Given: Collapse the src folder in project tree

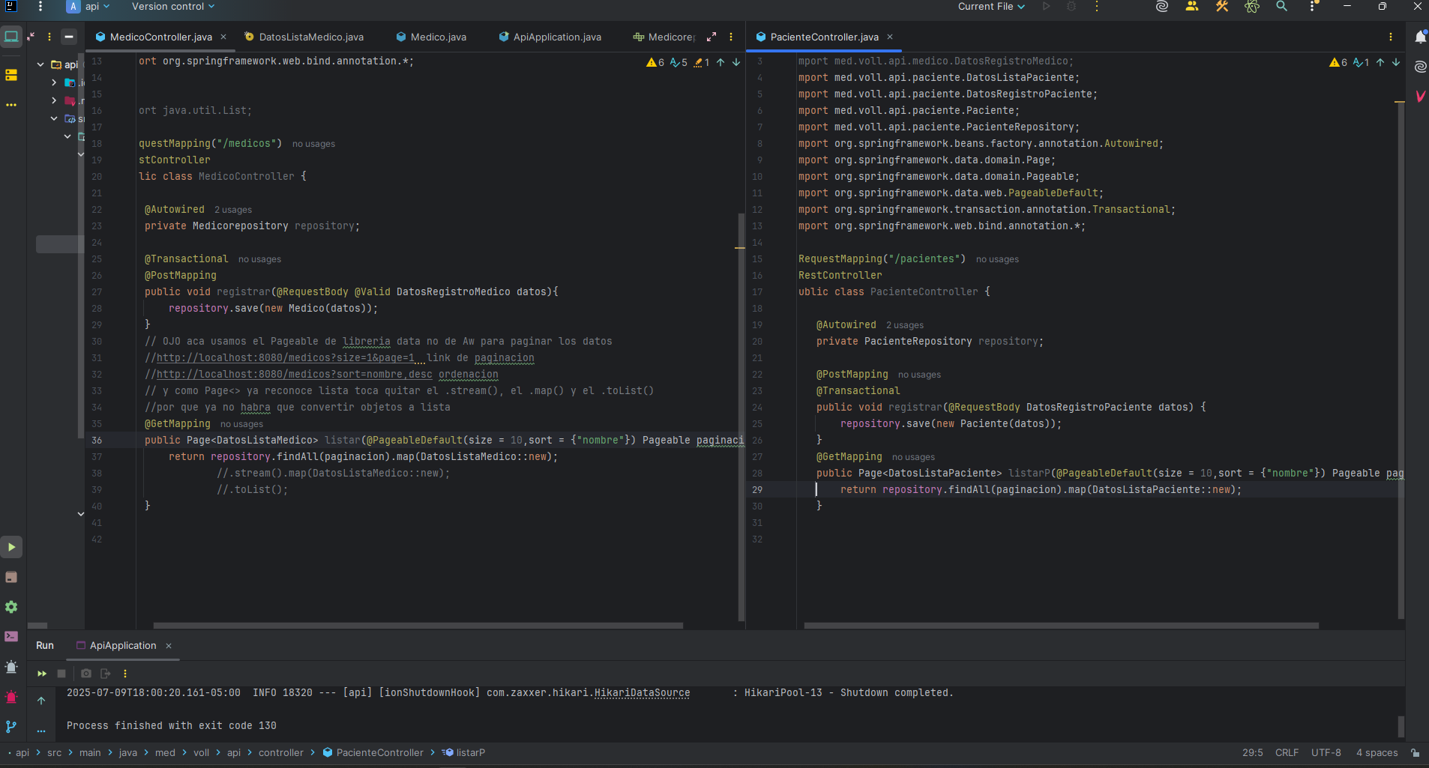Looking at the screenshot, I should click(54, 118).
